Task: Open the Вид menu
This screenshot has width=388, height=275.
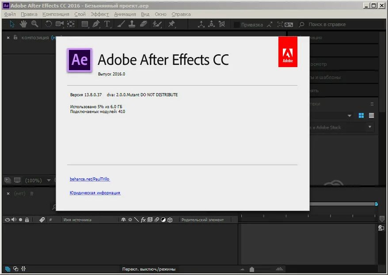Action: pyautogui.click(x=145, y=14)
